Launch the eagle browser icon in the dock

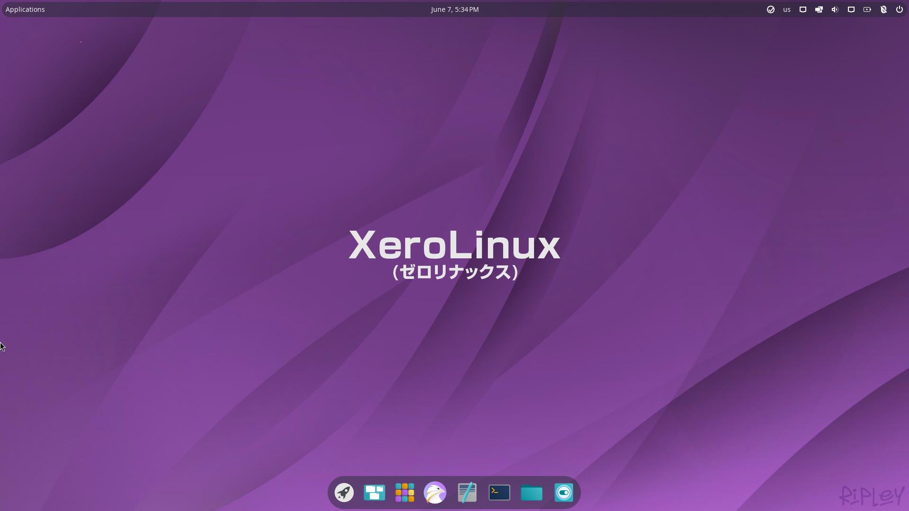(435, 493)
